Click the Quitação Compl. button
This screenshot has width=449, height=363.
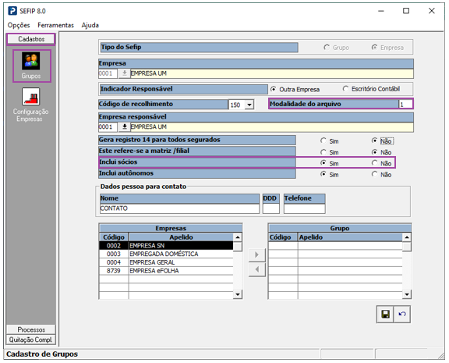[x=31, y=340]
